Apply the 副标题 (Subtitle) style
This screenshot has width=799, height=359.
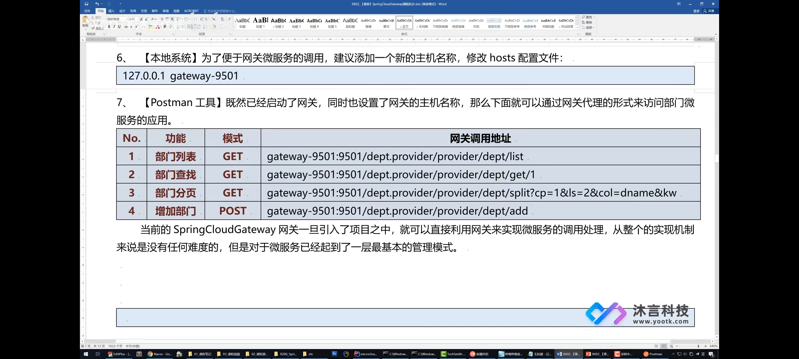(x=350, y=23)
